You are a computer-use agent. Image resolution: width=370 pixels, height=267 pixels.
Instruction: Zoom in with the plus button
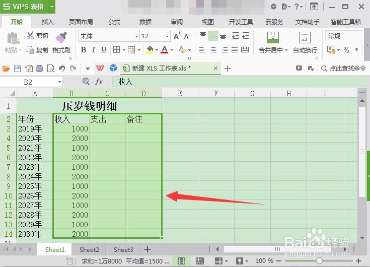(358, 261)
